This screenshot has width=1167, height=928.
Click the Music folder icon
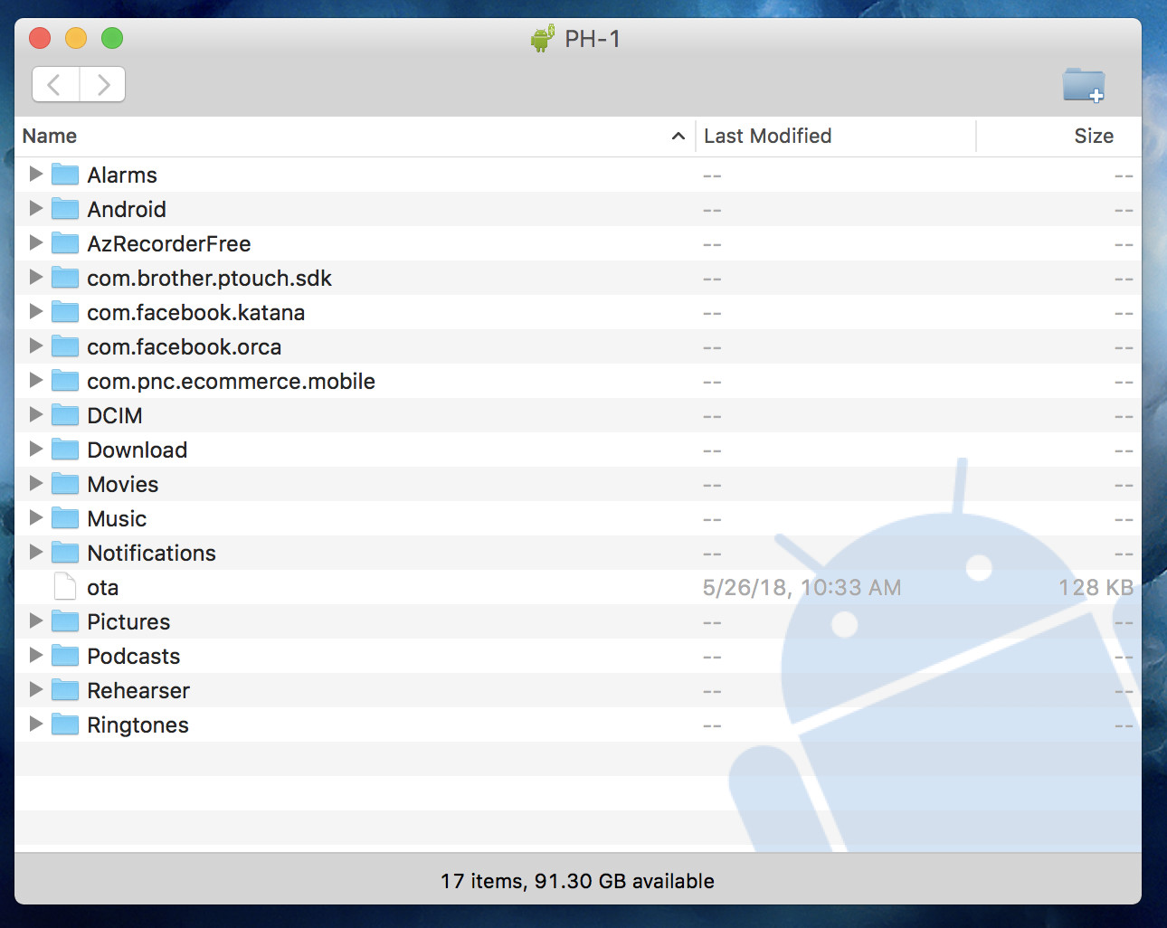(x=65, y=517)
